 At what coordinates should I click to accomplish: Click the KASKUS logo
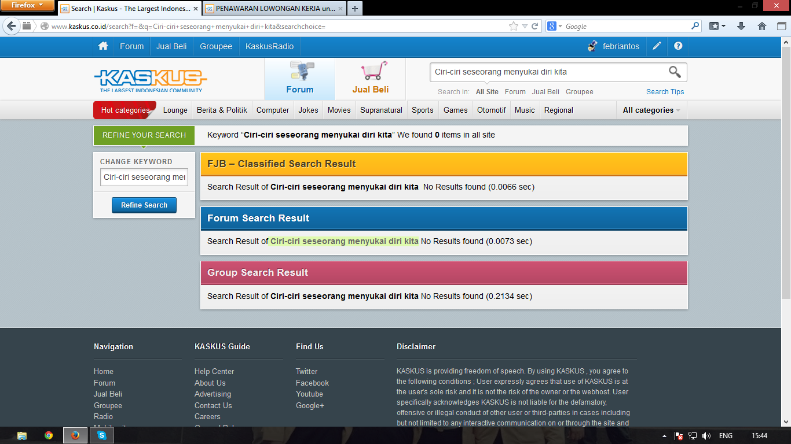(151, 81)
